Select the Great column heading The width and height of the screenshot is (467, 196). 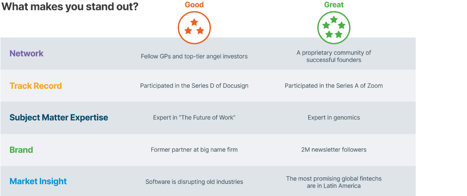point(334,5)
